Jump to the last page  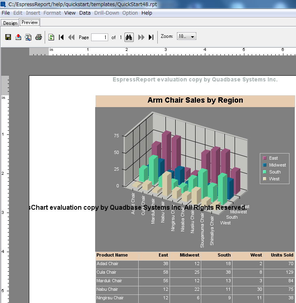(151, 37)
